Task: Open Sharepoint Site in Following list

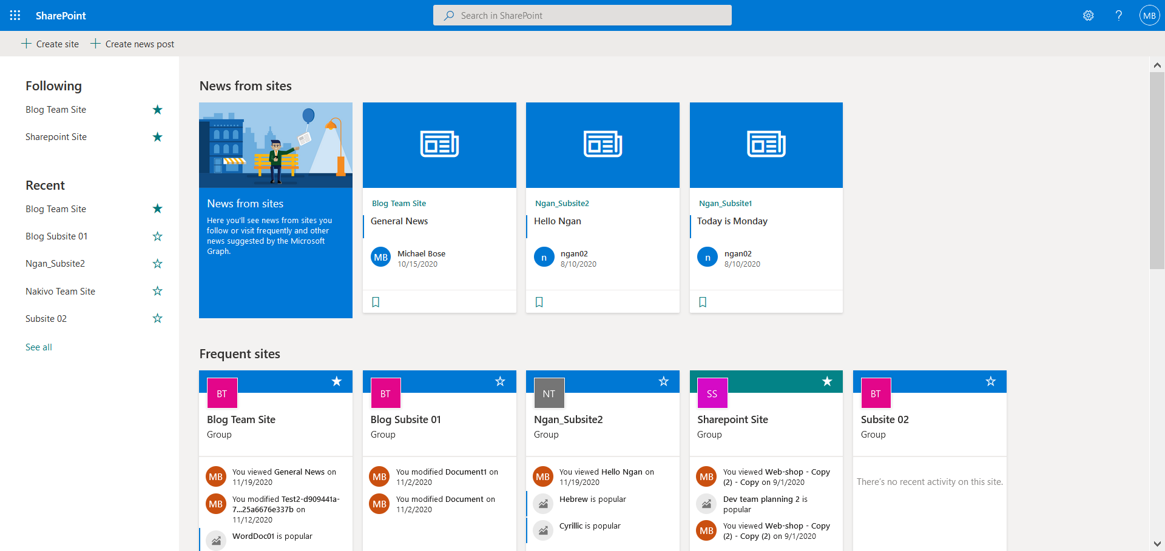Action: pyautogui.click(x=56, y=137)
